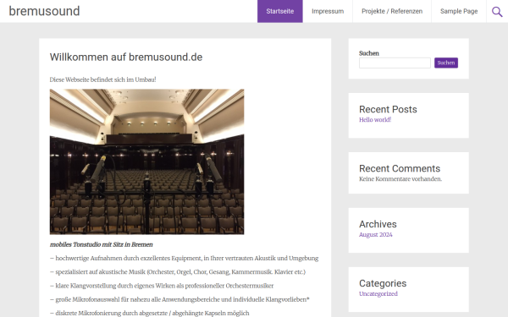Go to the Startseite menu item
Screen dimensions: 508x317
[280, 11]
